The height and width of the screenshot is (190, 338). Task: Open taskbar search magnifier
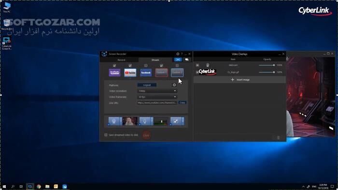[13, 187]
